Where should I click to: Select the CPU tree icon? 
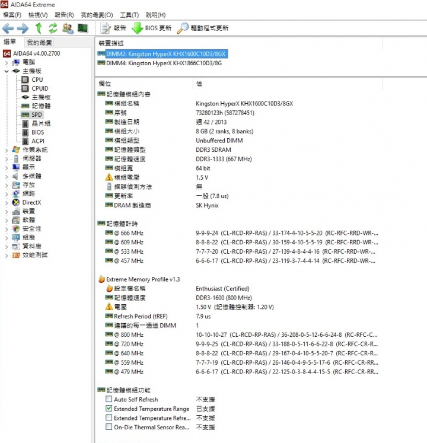point(25,79)
